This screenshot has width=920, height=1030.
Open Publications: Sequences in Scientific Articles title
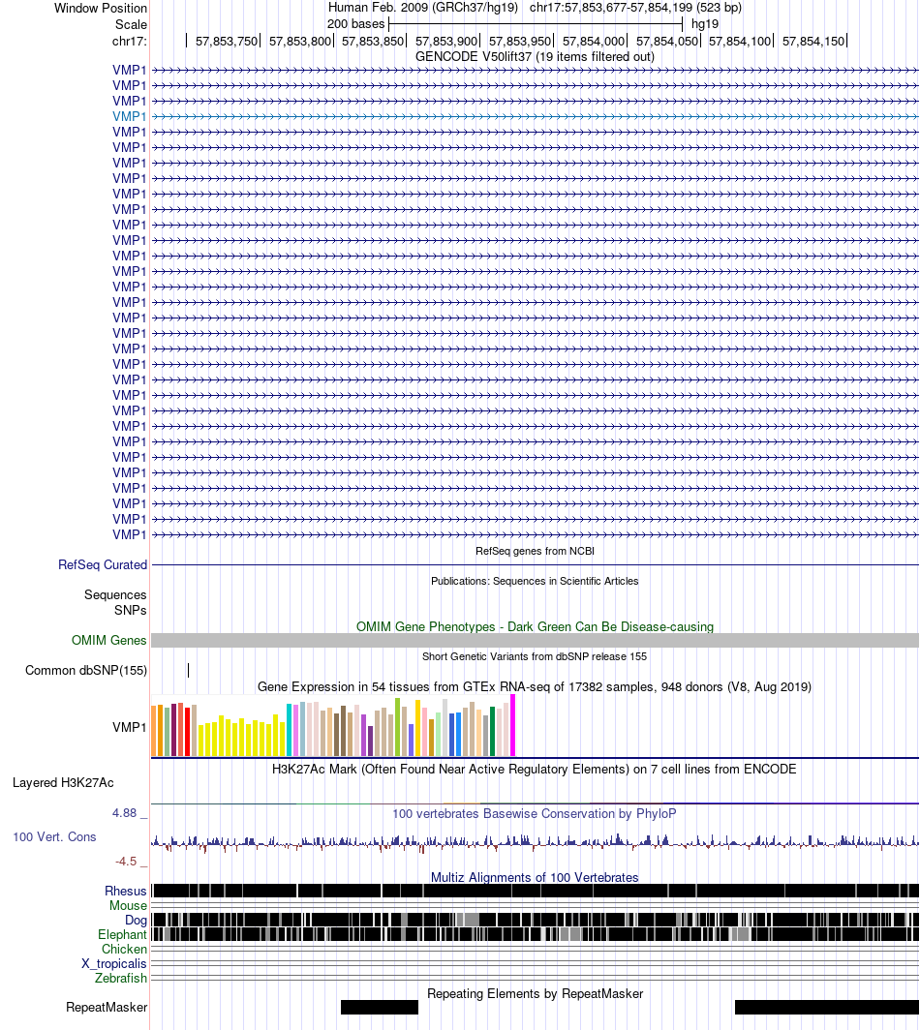click(535, 582)
